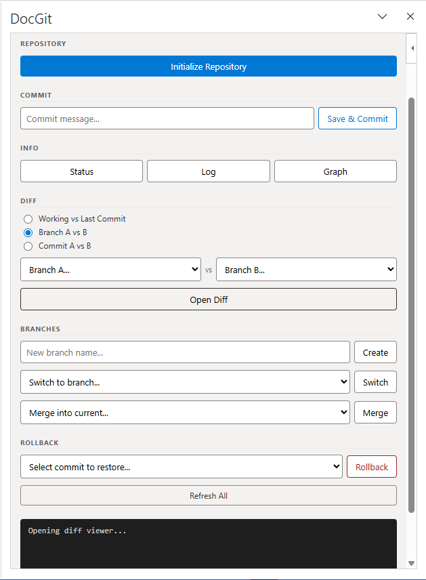Click the Switch button

pos(375,381)
